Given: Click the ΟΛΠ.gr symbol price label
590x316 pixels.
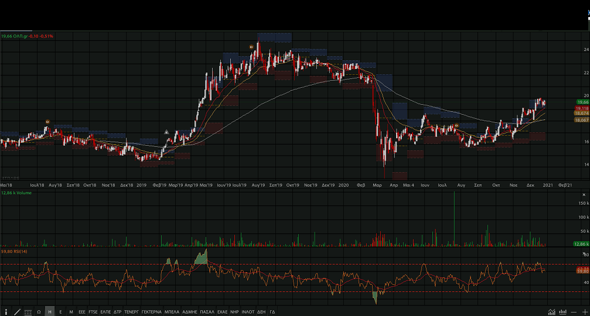Looking at the screenshot, I should point(27,36).
